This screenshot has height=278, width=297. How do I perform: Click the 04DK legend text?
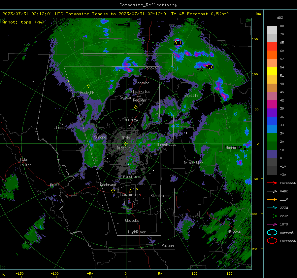click(284, 191)
